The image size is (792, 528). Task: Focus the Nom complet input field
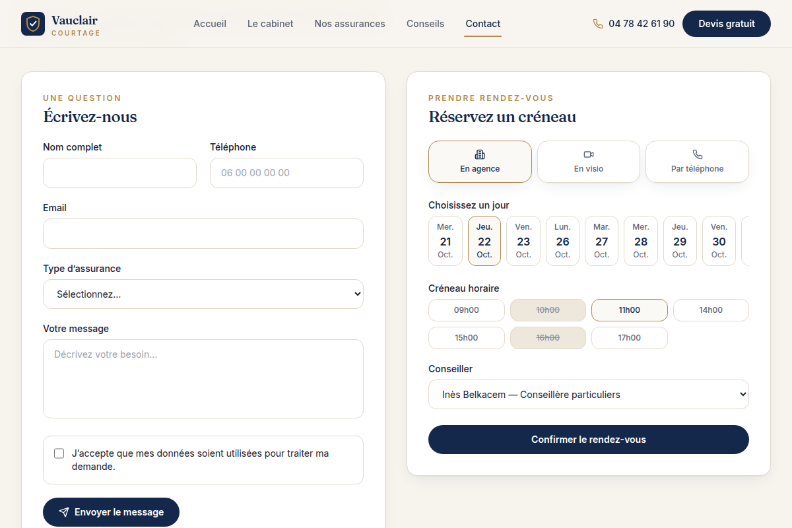[119, 173]
